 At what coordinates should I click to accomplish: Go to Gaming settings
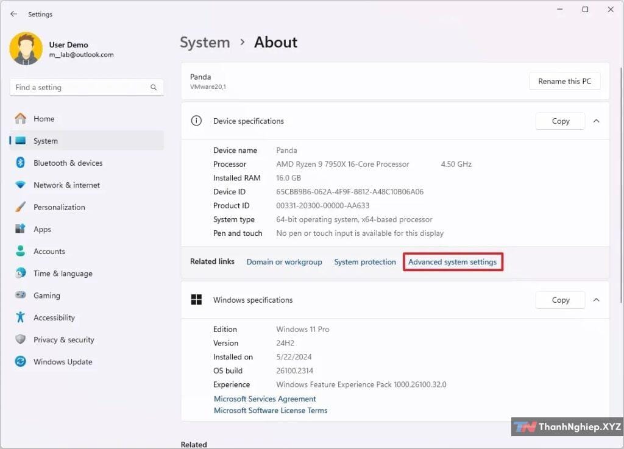87,295
